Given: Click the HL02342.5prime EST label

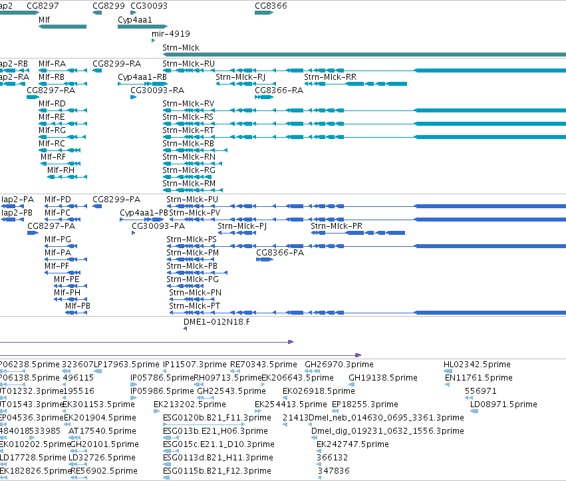Looking at the screenshot, I should (x=477, y=365).
